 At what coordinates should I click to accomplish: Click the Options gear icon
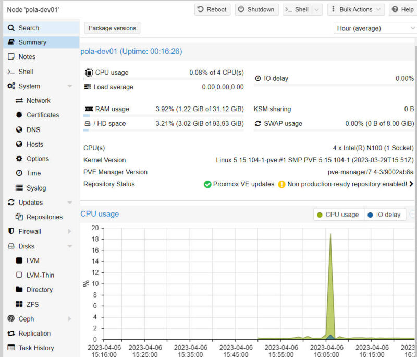point(19,159)
